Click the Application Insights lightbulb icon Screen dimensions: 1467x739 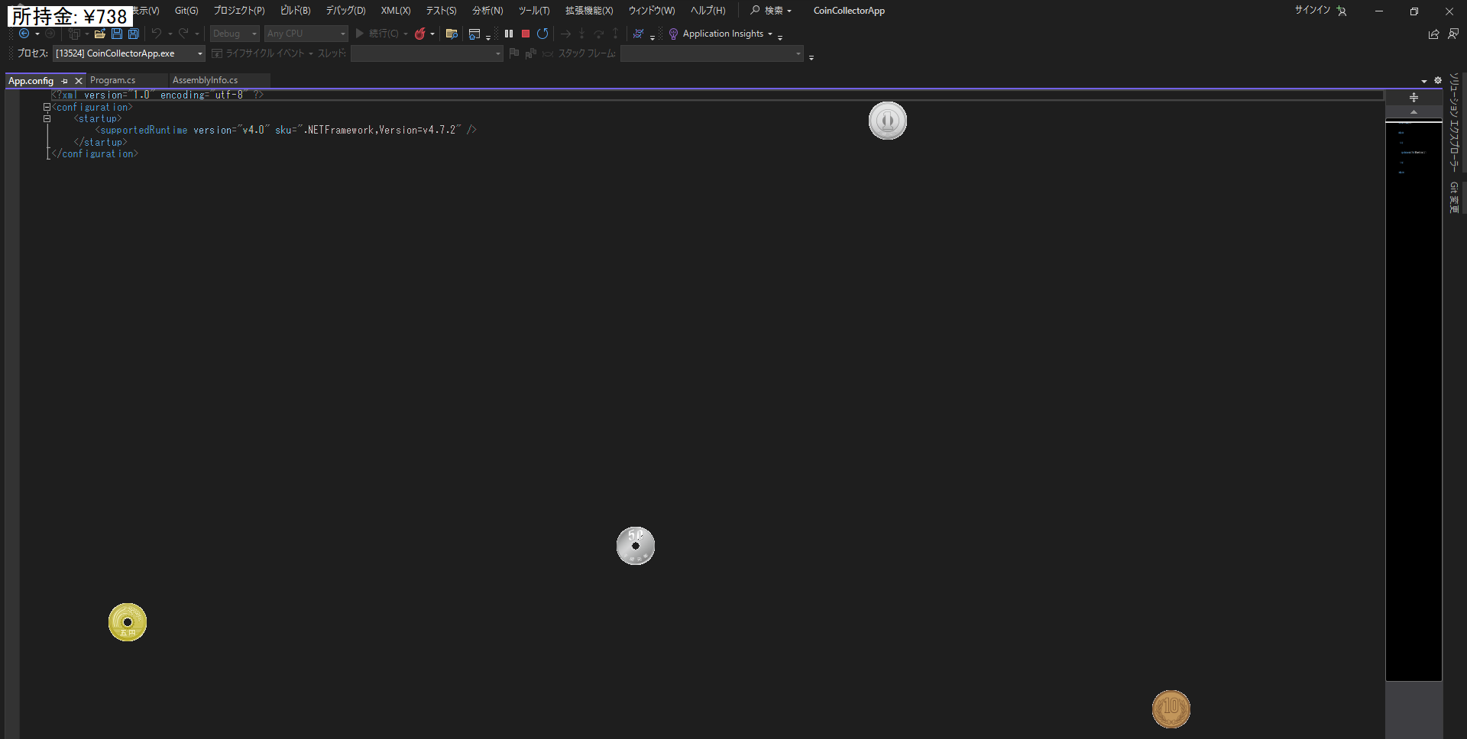click(x=673, y=34)
